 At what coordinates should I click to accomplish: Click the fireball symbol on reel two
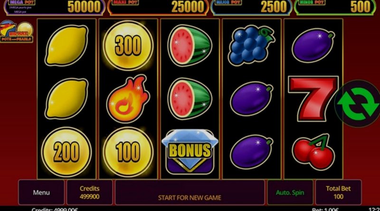(127, 99)
